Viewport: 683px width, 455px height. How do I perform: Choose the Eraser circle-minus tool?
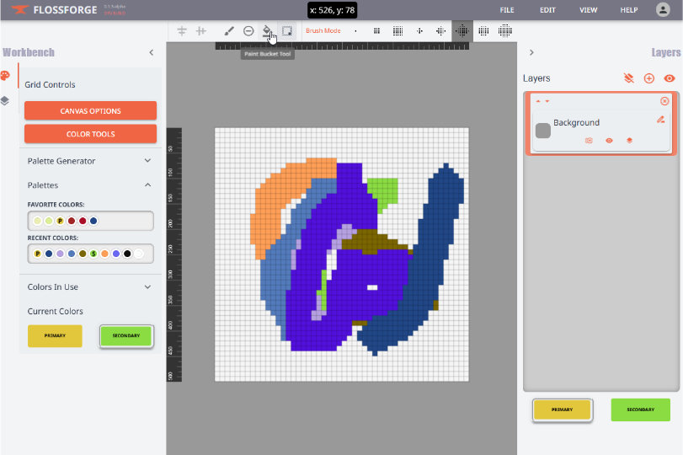(248, 30)
